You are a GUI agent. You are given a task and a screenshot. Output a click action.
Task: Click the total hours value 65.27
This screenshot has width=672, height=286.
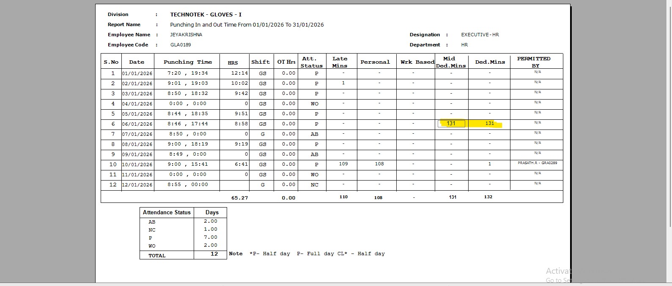click(239, 198)
